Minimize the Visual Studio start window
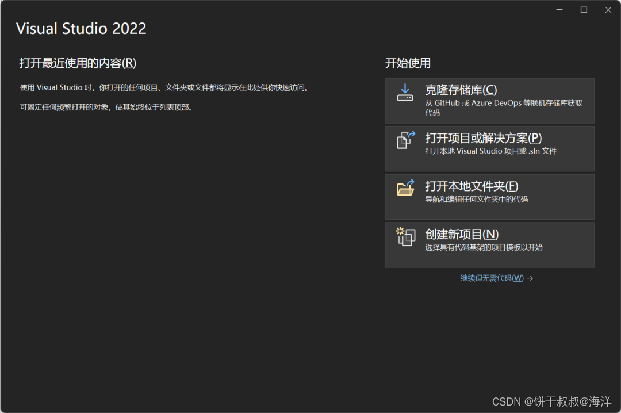The width and height of the screenshot is (621, 413). click(x=559, y=10)
